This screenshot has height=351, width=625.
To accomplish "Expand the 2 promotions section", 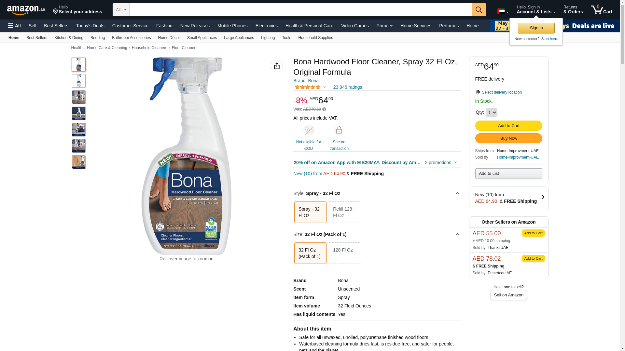I will [441, 162].
